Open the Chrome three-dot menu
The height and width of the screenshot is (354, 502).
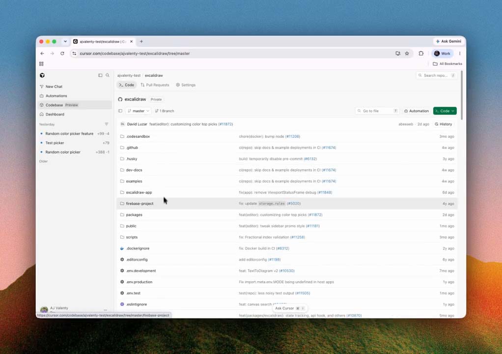[460, 54]
